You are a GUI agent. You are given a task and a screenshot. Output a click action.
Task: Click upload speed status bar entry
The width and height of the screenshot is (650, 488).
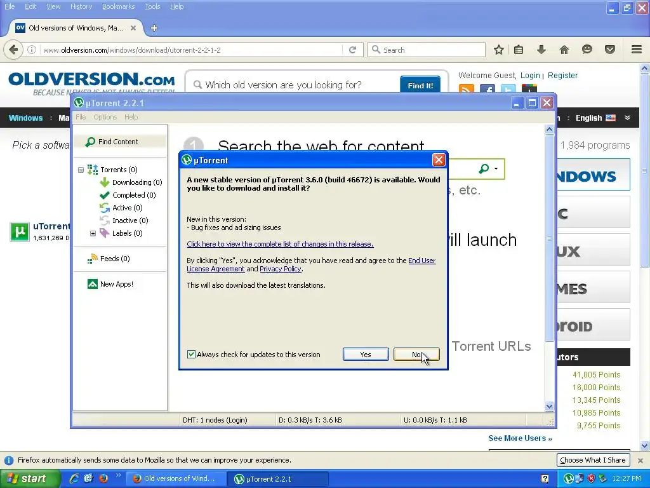pos(435,420)
